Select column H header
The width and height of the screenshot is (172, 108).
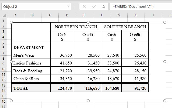click(136, 16)
